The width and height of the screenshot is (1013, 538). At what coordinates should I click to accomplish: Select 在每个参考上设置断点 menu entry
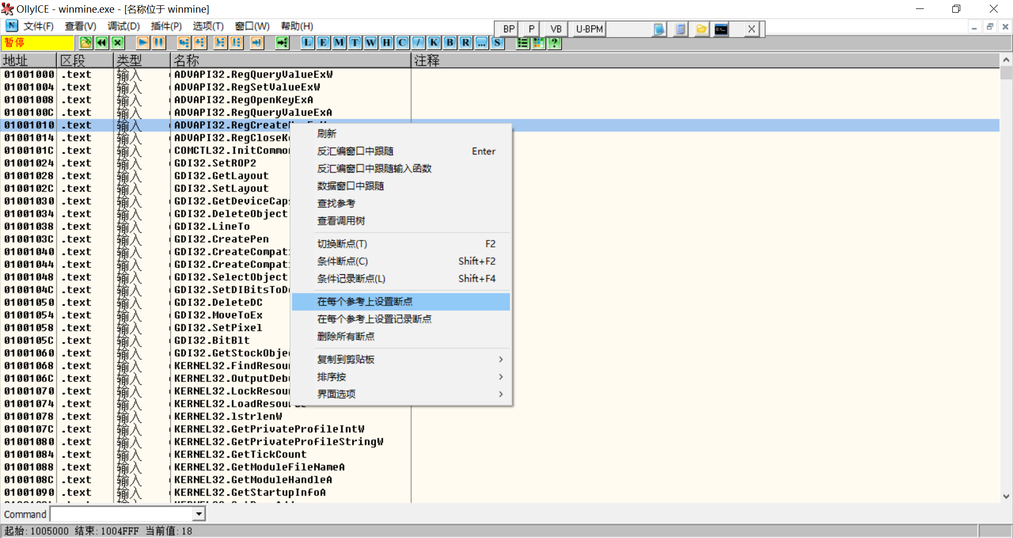(x=402, y=302)
